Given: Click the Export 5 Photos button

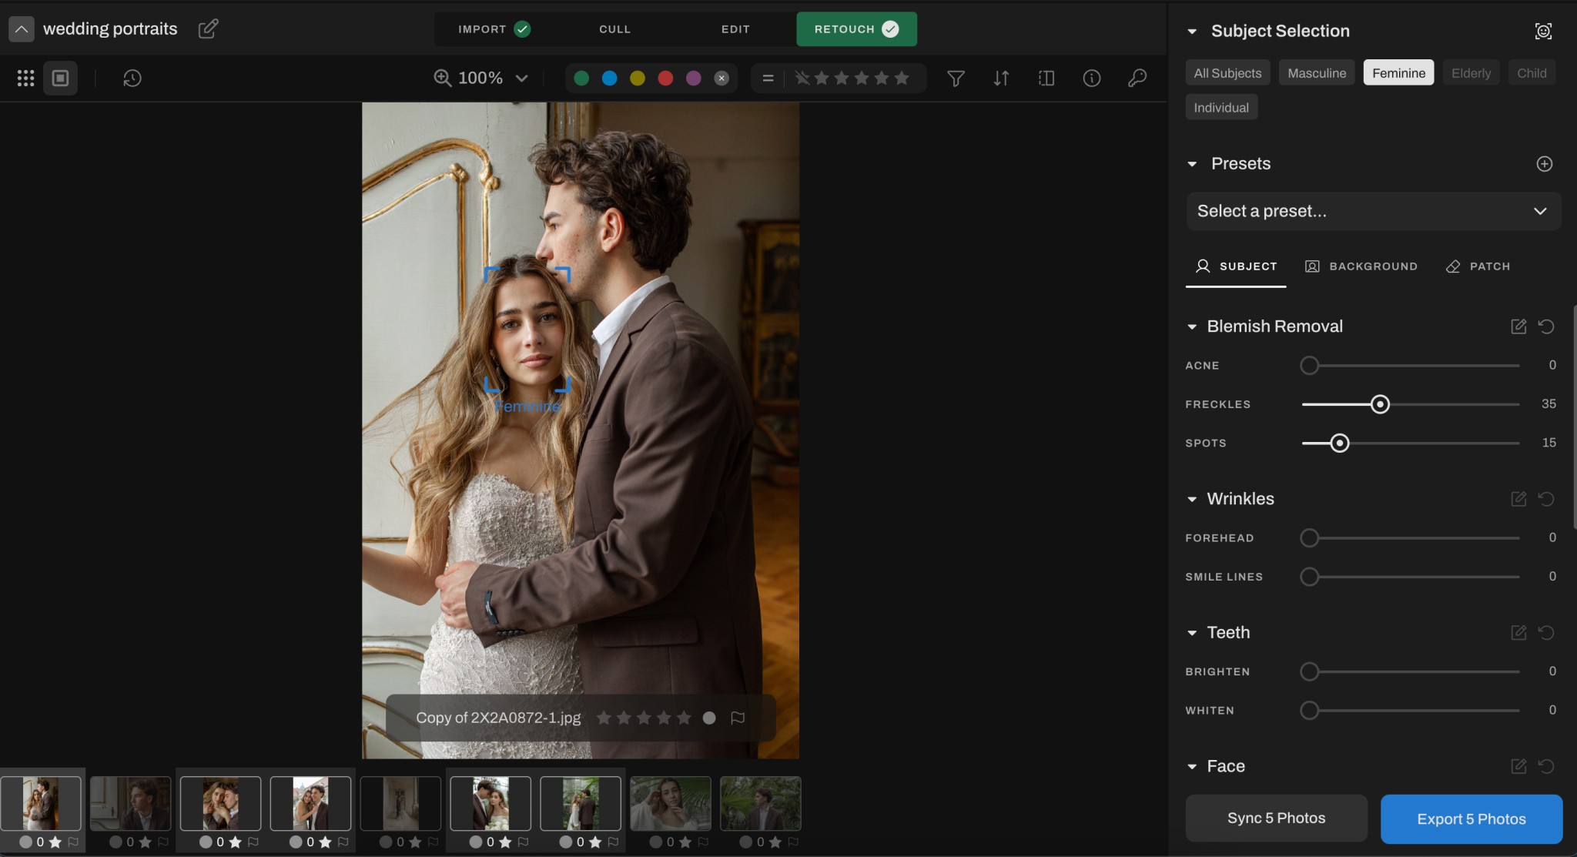Looking at the screenshot, I should pyautogui.click(x=1471, y=819).
